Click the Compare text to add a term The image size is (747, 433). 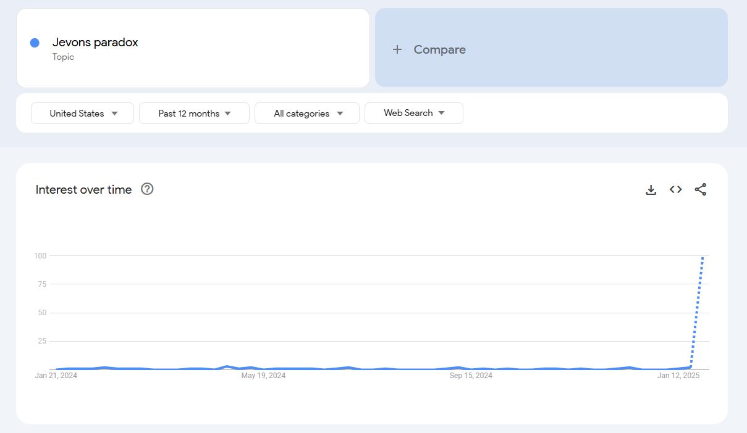(440, 49)
